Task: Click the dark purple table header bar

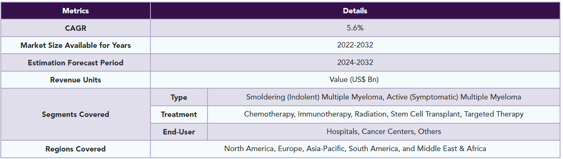Action: tap(280, 11)
